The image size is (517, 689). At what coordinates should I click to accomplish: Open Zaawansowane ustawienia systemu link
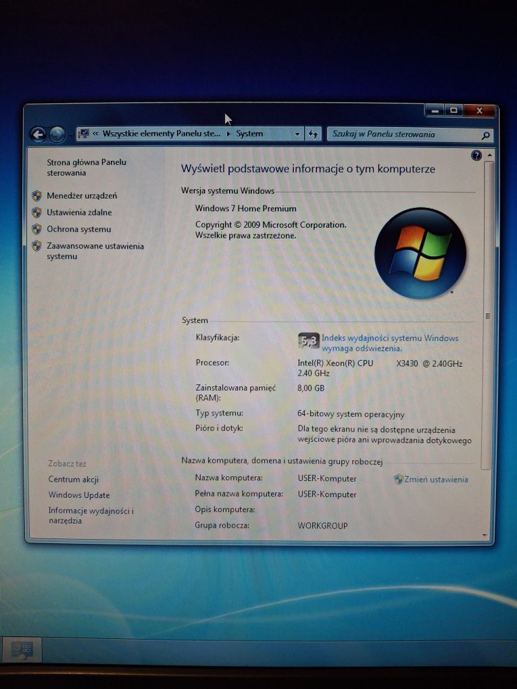(x=95, y=251)
